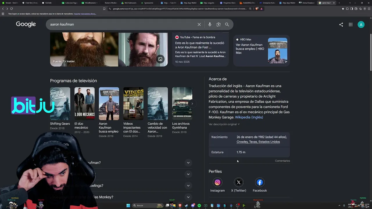Open the YouTube 'Fama en la Sombra' result
This screenshot has height=209, width=372.
point(201,50)
